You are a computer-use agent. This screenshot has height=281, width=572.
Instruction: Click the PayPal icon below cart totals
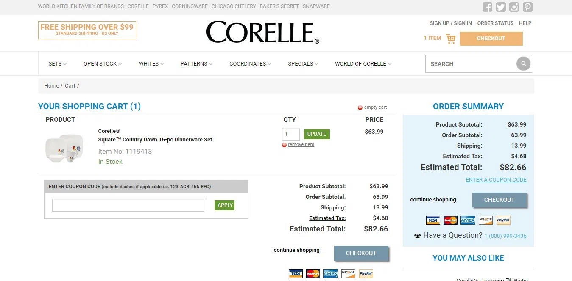(366, 273)
